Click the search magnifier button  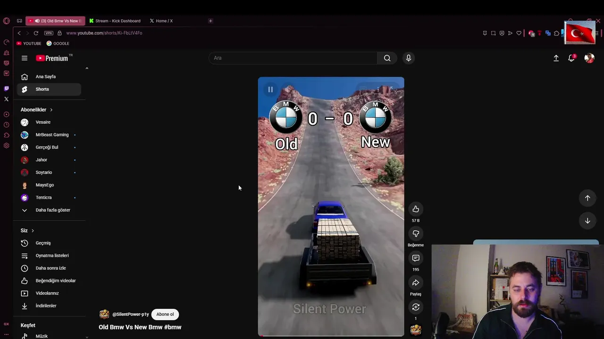[x=387, y=58]
